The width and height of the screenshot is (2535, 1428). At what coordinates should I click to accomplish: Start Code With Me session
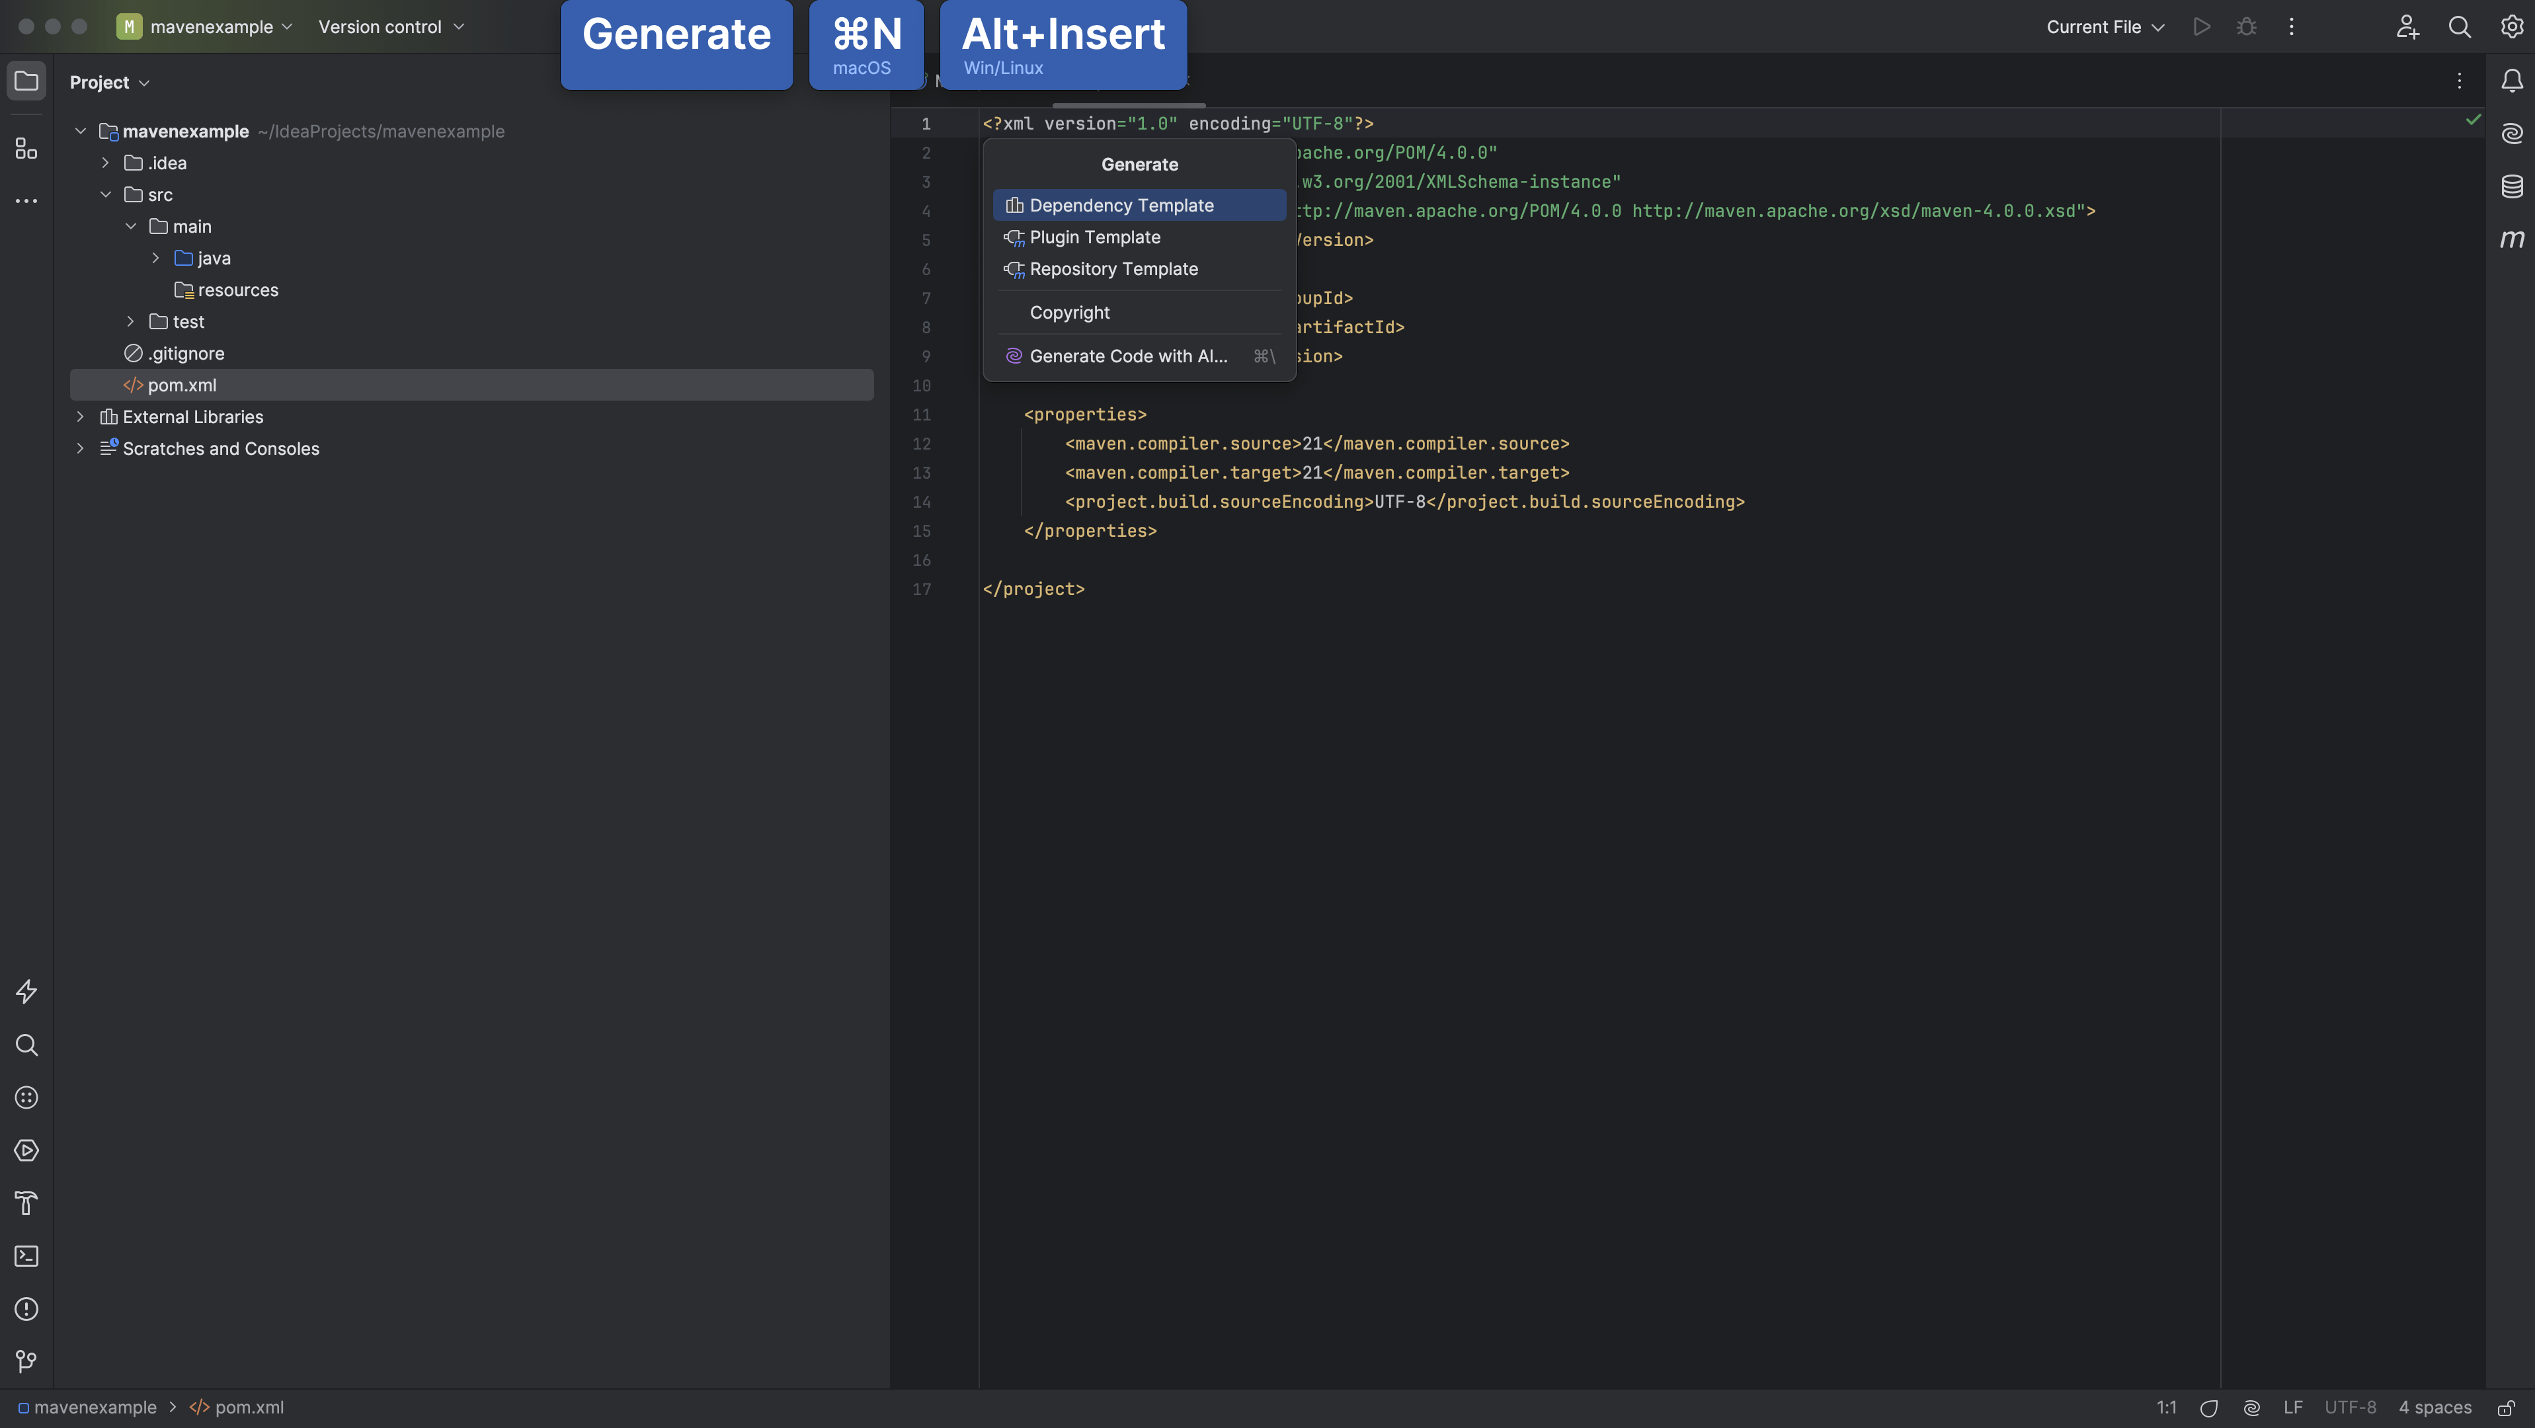coord(2407,26)
